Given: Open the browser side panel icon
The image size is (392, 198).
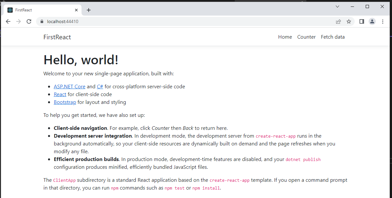Looking at the screenshot, I should [362, 21].
